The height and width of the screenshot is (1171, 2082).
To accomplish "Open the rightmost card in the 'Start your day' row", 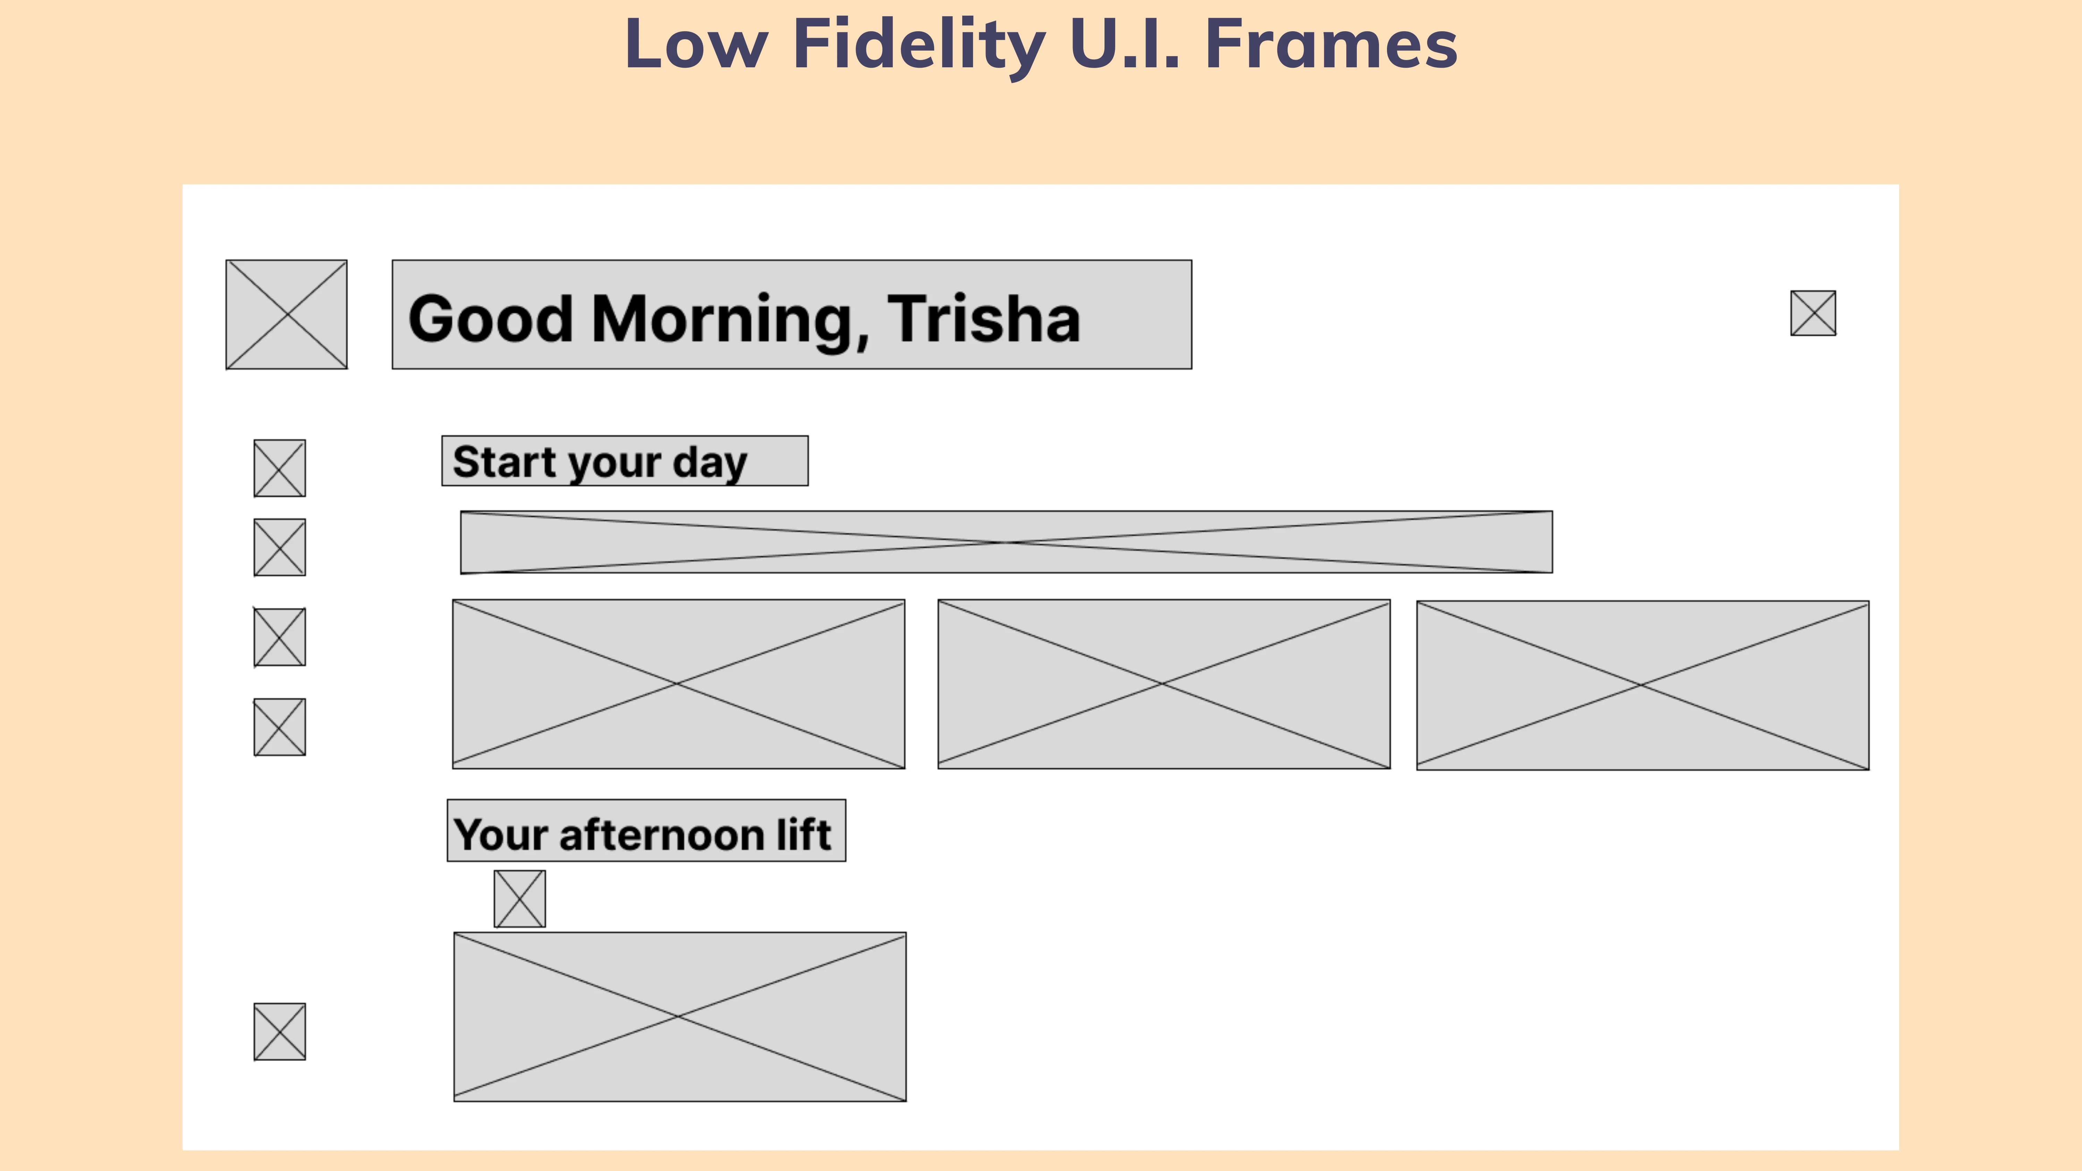I will click(x=1643, y=685).
